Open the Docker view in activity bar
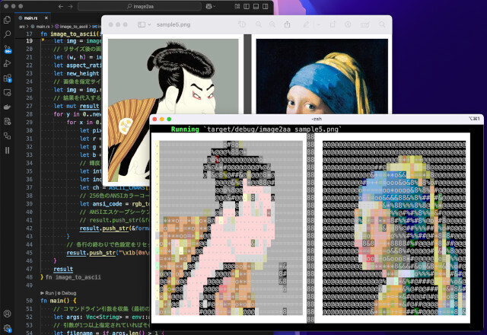Viewport: 487px width, 335px height. (x=8, y=107)
